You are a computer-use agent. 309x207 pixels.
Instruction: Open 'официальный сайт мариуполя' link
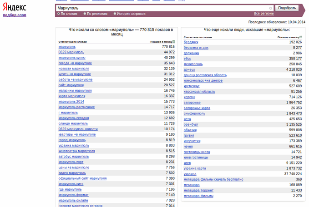click(82, 178)
